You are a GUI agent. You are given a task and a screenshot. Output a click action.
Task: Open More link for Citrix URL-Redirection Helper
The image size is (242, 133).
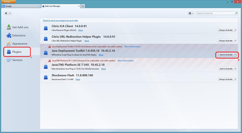pos(87,41)
